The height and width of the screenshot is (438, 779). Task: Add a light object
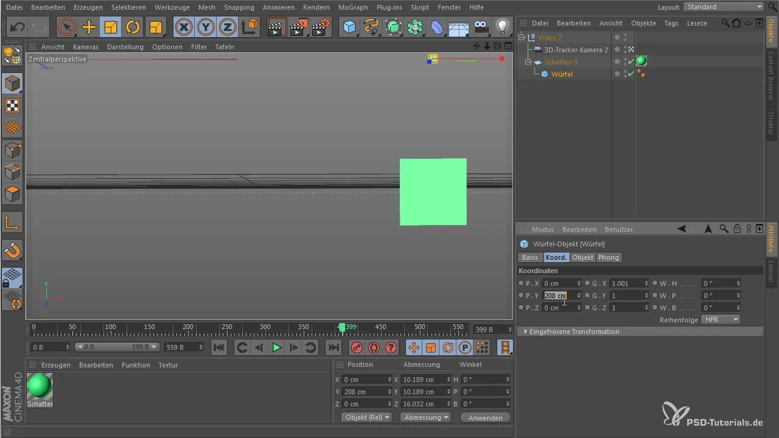coord(503,27)
